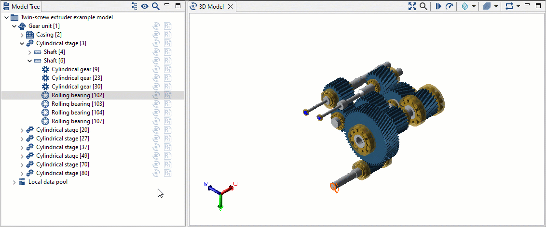
Task: Click report icon for Cylindrical stage [49]
Action: click(x=168, y=156)
